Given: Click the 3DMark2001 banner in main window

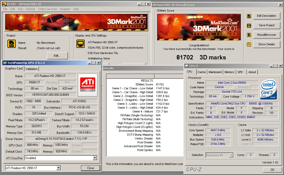Looking at the screenshot, I should (x=76, y=22).
